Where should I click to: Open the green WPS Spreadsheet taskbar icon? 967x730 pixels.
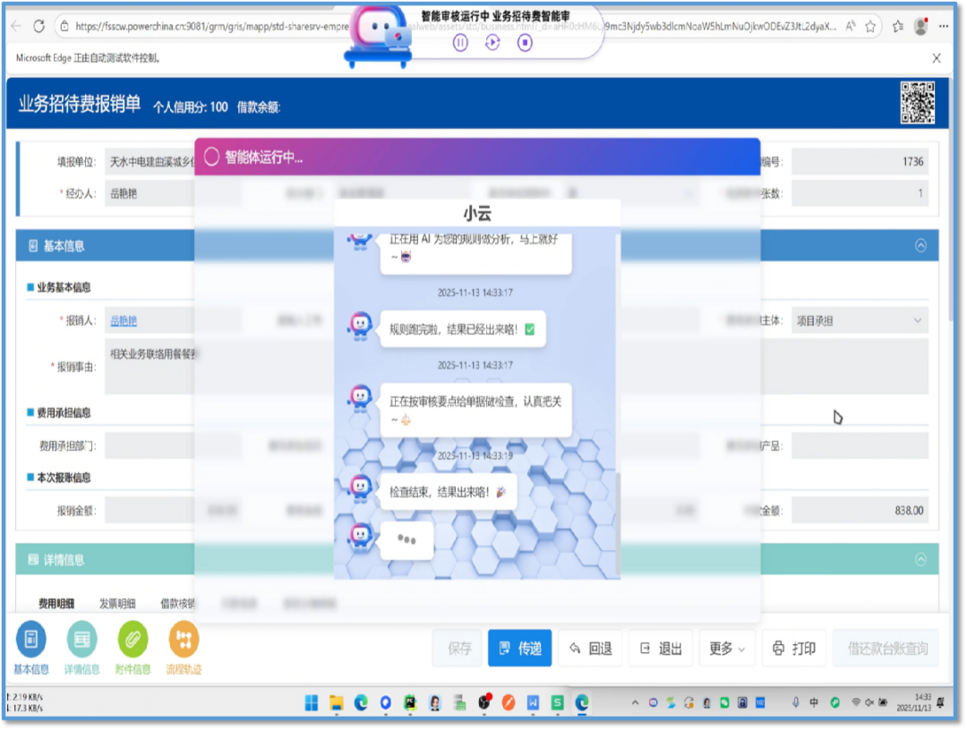[558, 703]
